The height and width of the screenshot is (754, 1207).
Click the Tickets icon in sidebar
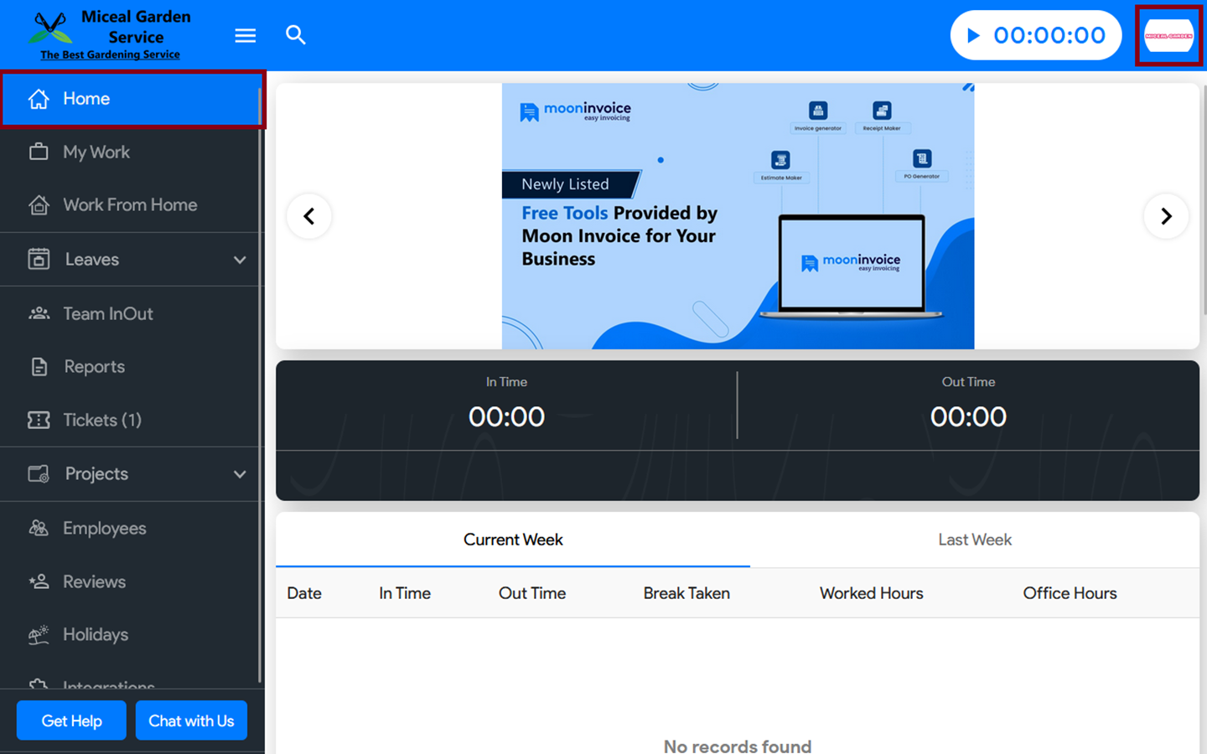(x=39, y=420)
